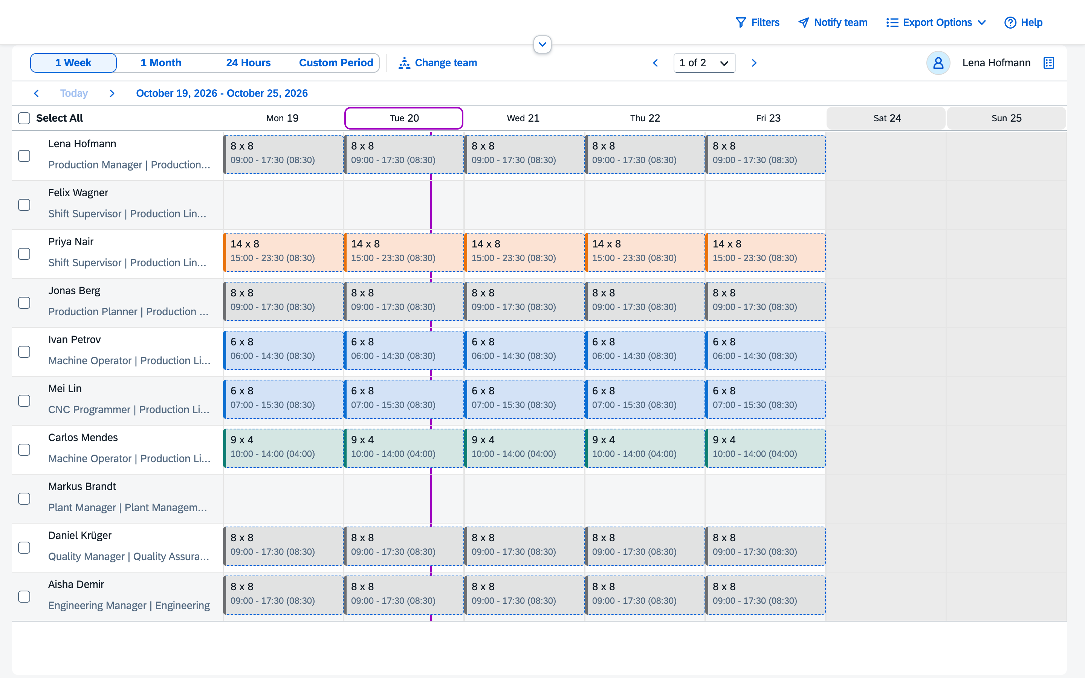Switch to the 1 Week view
Screen dimensions: 1085x678
(x=73, y=63)
